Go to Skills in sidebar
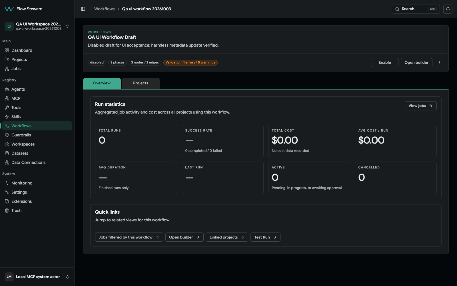This screenshot has height=286, width=457. (x=37, y=117)
